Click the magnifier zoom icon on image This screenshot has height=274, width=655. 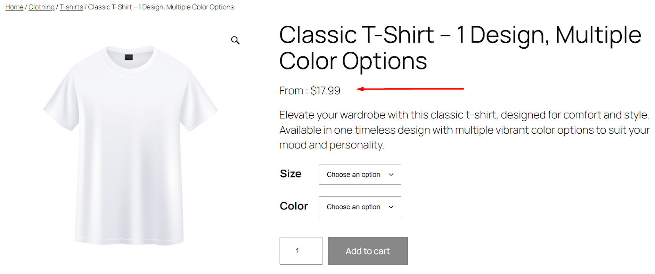pyautogui.click(x=235, y=40)
